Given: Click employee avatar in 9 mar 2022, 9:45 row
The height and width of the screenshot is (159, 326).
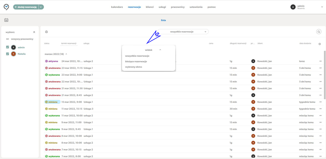Looking at the screenshot, I should click(253, 129).
